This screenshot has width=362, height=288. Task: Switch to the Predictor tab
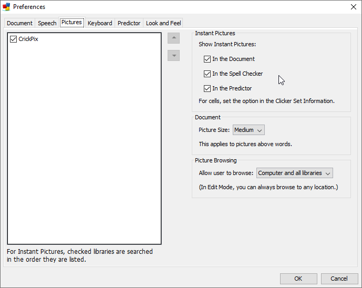(129, 23)
